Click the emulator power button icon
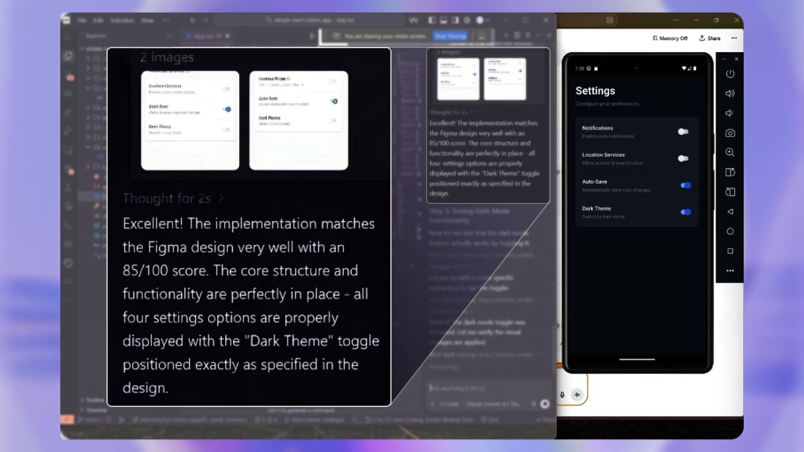Image resolution: width=804 pixels, height=452 pixels. coord(730,74)
